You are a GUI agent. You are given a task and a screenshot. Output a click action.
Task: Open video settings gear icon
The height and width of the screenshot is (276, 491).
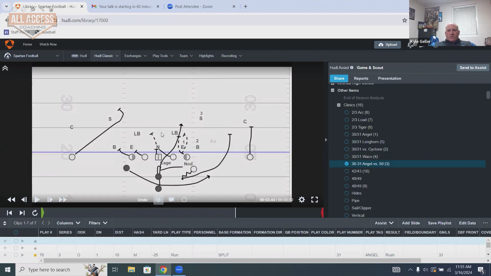click(x=302, y=200)
